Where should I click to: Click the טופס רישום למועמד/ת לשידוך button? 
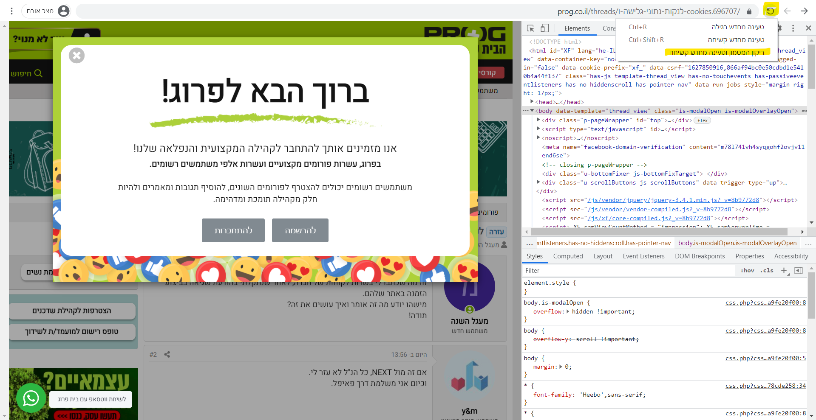point(72,332)
